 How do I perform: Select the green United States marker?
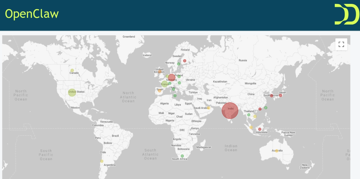(72, 93)
